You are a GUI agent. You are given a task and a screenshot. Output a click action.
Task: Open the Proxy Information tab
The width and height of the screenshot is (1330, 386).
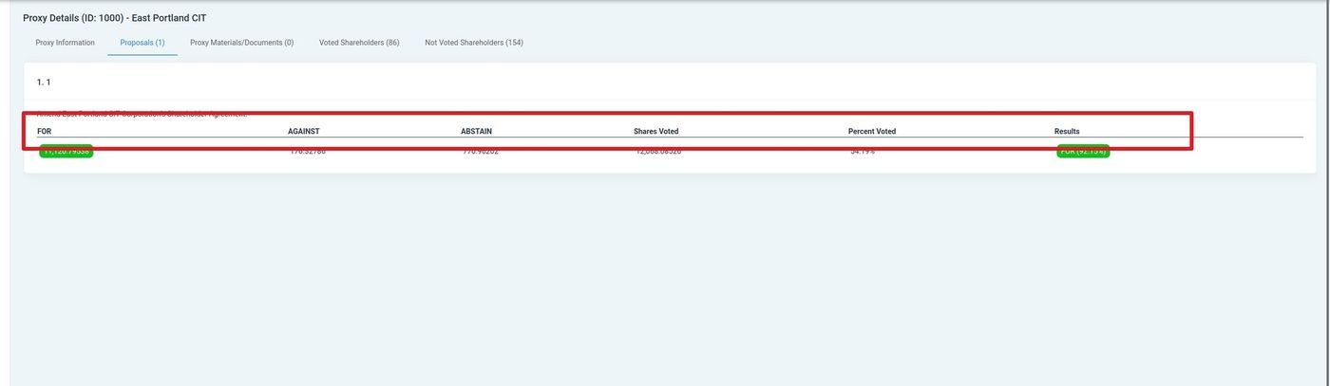pyautogui.click(x=65, y=43)
